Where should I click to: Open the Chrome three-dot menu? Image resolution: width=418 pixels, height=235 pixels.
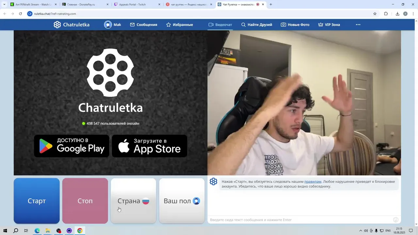coord(413,14)
